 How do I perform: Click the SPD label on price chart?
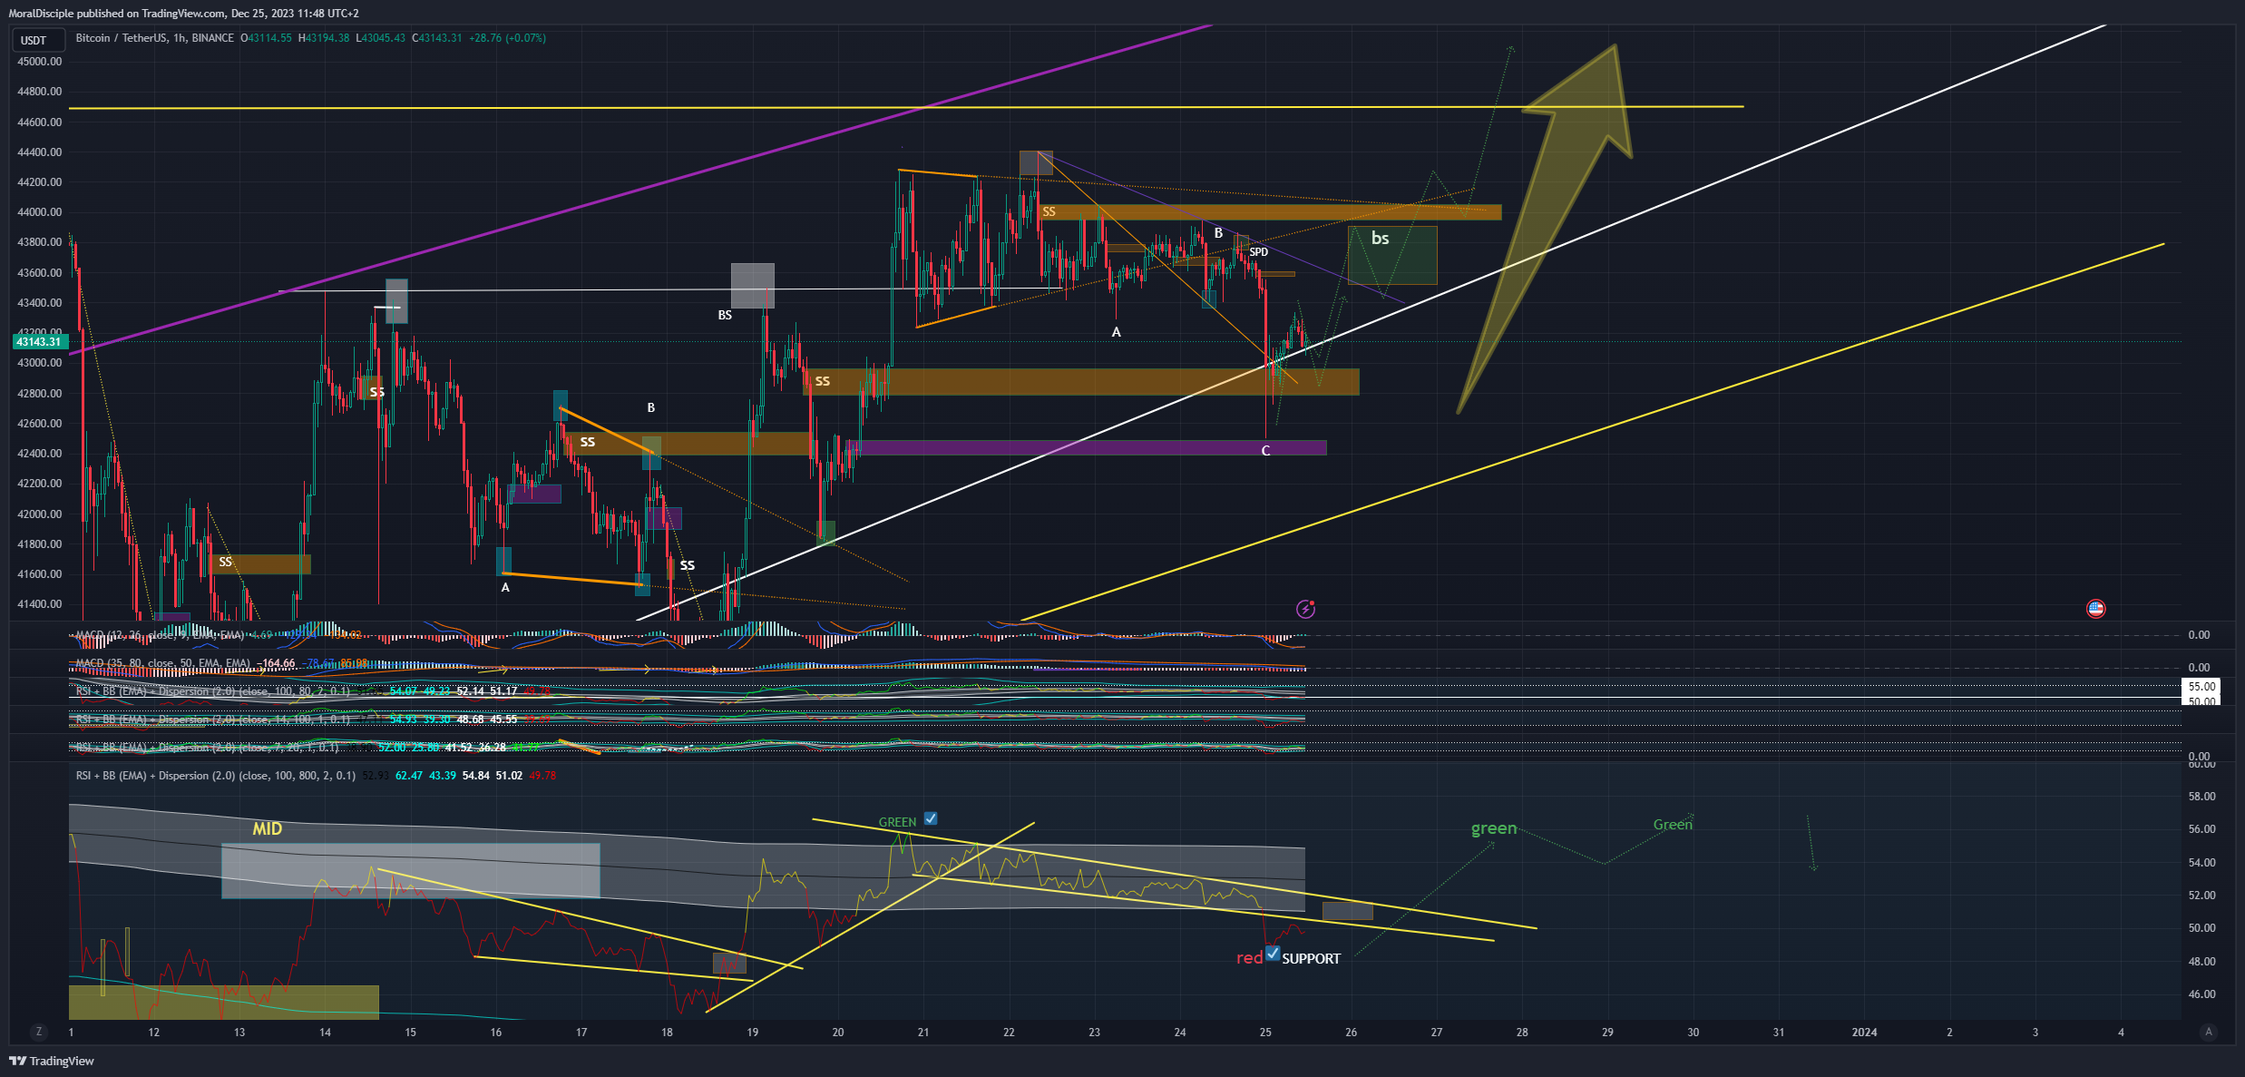point(1258,252)
